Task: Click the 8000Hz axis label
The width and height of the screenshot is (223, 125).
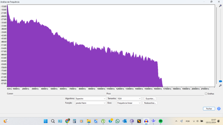Action: (82, 89)
